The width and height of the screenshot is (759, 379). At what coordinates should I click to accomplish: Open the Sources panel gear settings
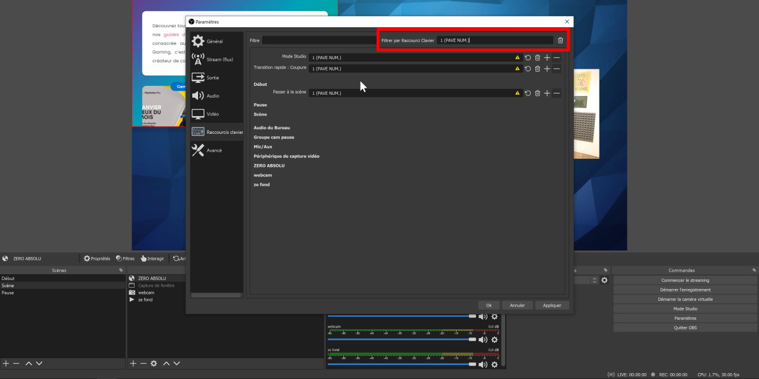tap(154, 363)
